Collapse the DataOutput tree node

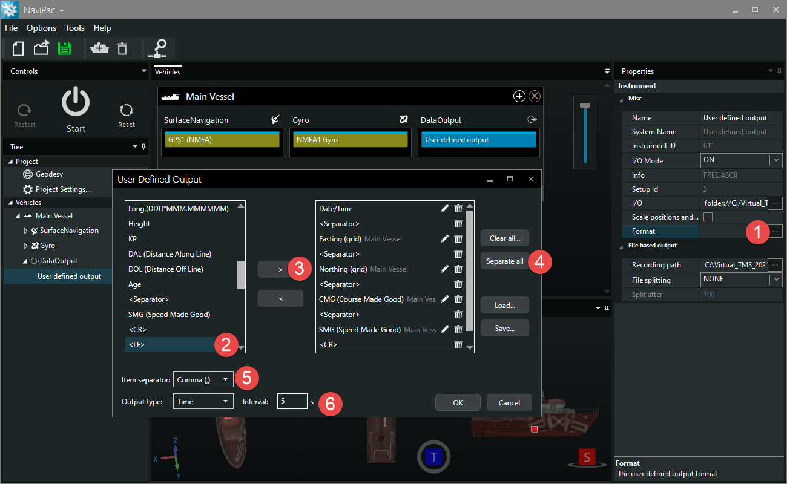point(25,261)
